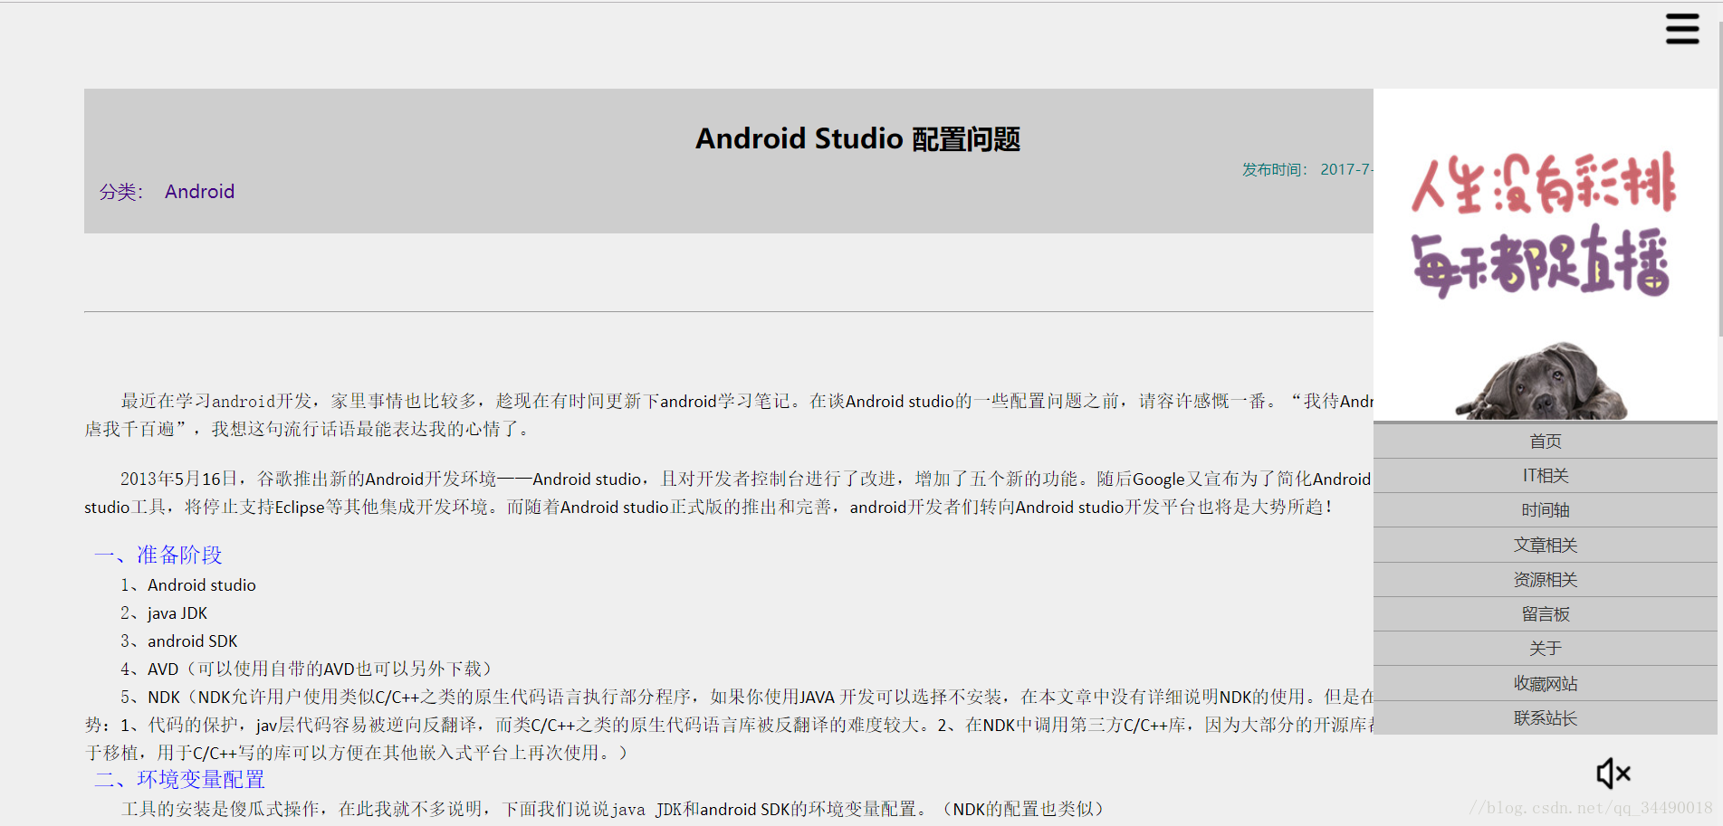Open the Android category link
Screen dimensions: 1723x826
click(x=199, y=192)
